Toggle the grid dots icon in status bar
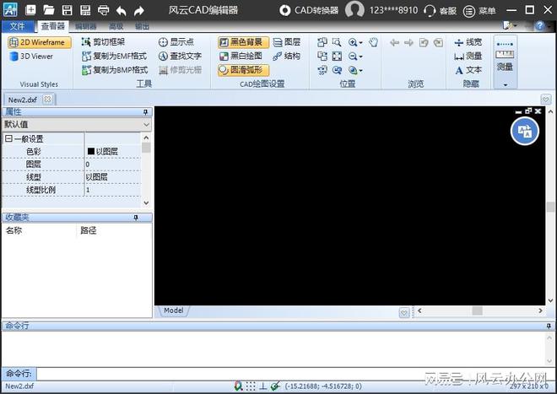 251,386
